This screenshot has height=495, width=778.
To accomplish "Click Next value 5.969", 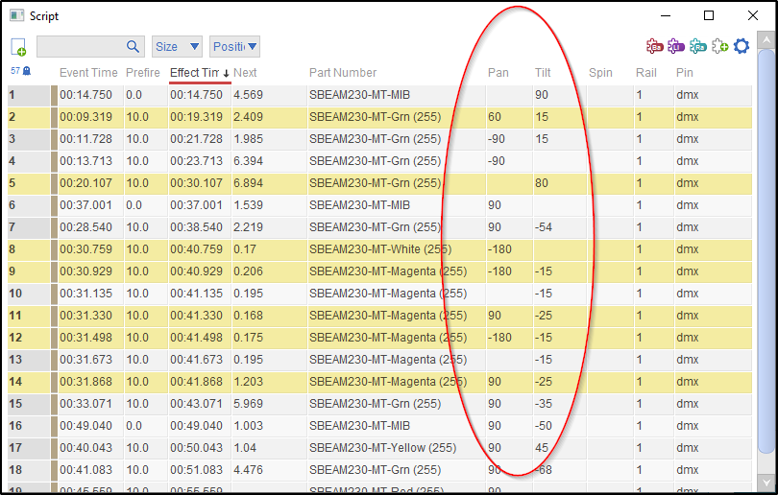I will tap(248, 404).
